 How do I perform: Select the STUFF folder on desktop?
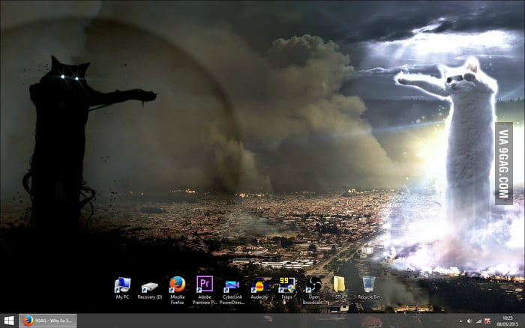click(x=339, y=285)
